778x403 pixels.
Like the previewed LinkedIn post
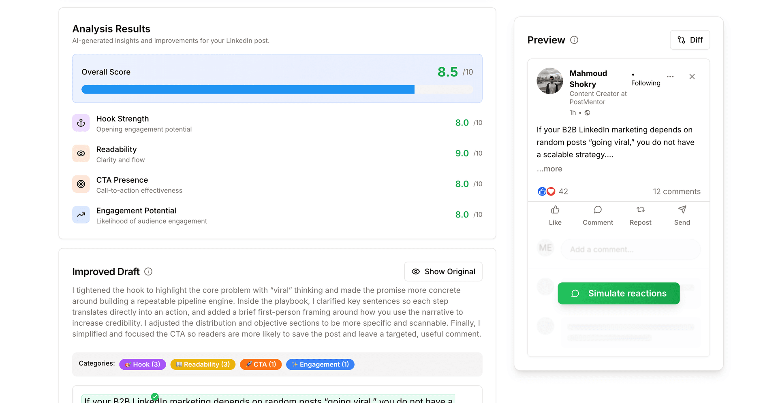pyautogui.click(x=555, y=215)
